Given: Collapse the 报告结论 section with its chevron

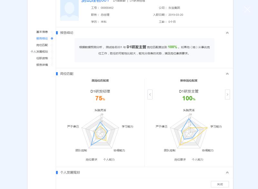Looking at the screenshot, I should pyautogui.click(x=227, y=33).
